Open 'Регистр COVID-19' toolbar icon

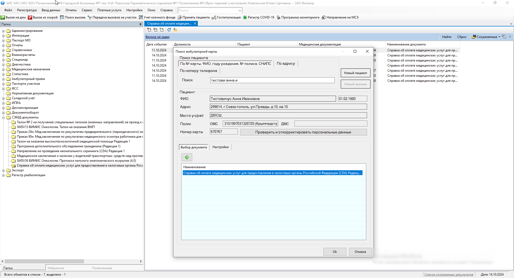pos(245,17)
